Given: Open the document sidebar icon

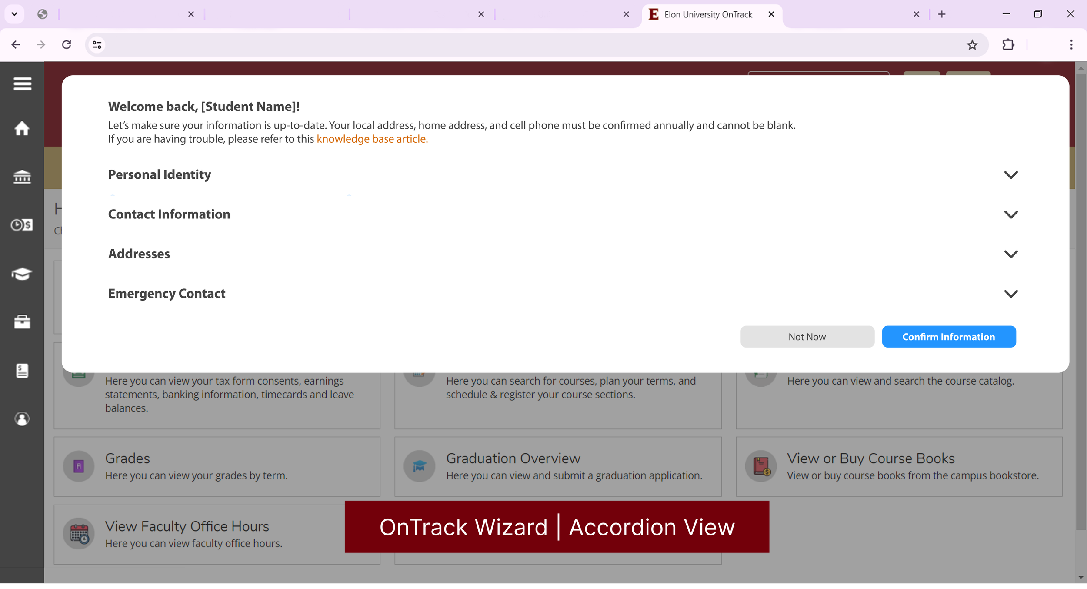Looking at the screenshot, I should click(22, 371).
